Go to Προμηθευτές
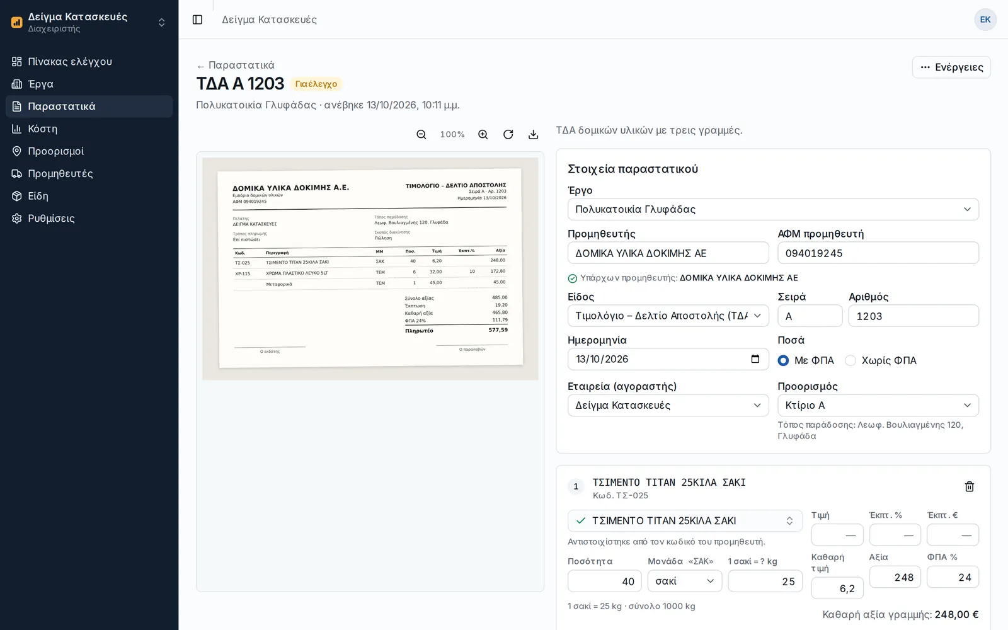 (89, 173)
